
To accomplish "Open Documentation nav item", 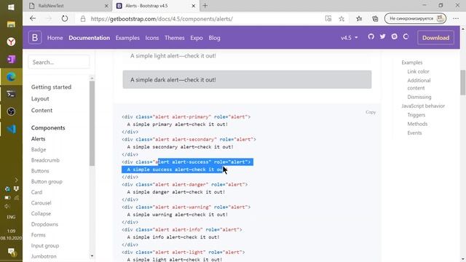I will click(x=89, y=38).
